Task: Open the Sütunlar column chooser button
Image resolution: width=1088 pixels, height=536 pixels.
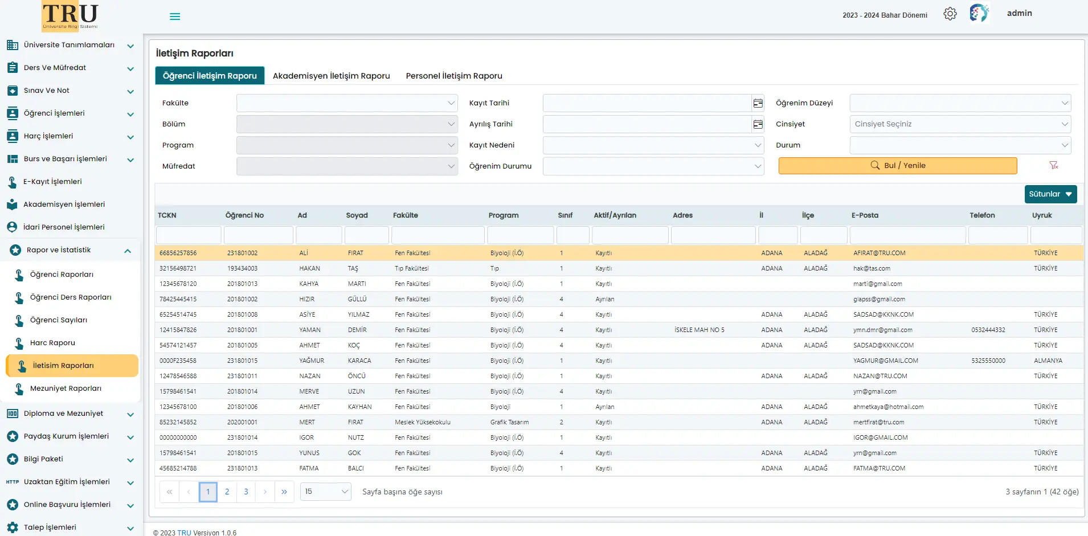Action: [x=1050, y=194]
